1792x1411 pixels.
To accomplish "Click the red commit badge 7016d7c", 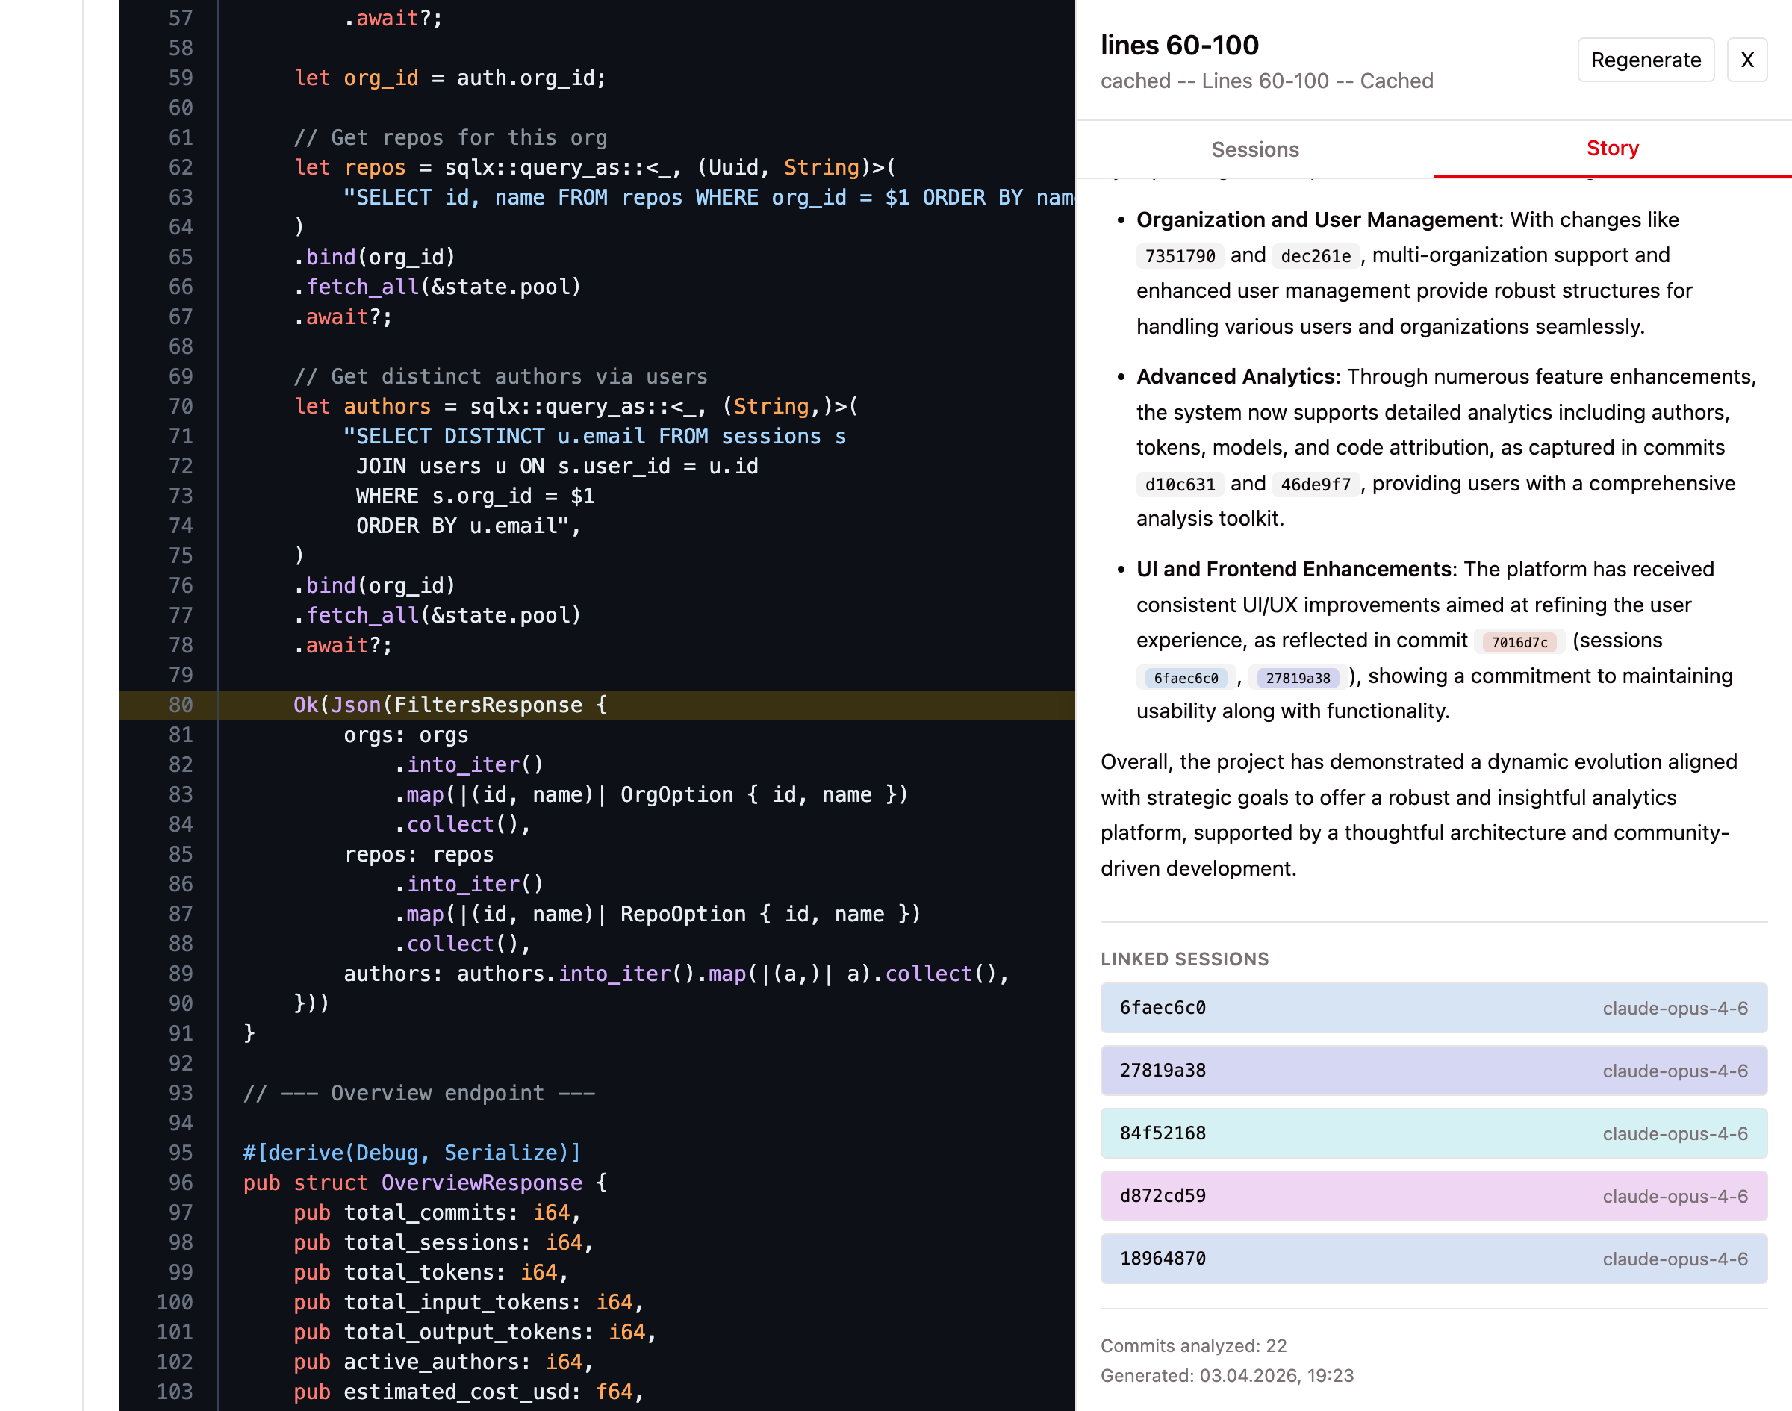I will [x=1519, y=642].
